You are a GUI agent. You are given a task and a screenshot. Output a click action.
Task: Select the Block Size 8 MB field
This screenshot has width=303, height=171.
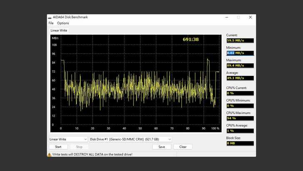[x=240, y=143]
